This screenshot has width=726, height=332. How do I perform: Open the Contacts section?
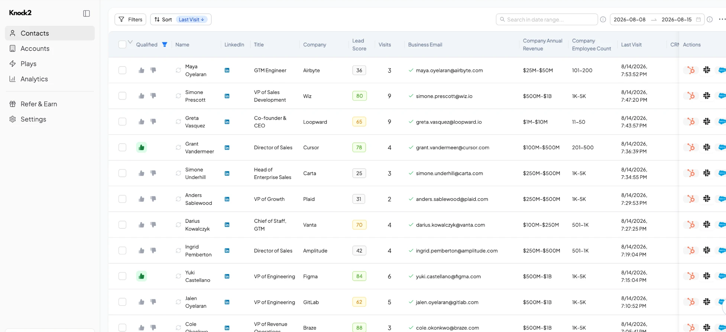point(50,33)
